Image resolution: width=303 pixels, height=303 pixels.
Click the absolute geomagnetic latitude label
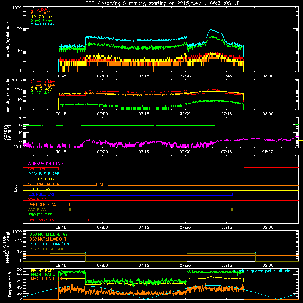click(x=261, y=271)
